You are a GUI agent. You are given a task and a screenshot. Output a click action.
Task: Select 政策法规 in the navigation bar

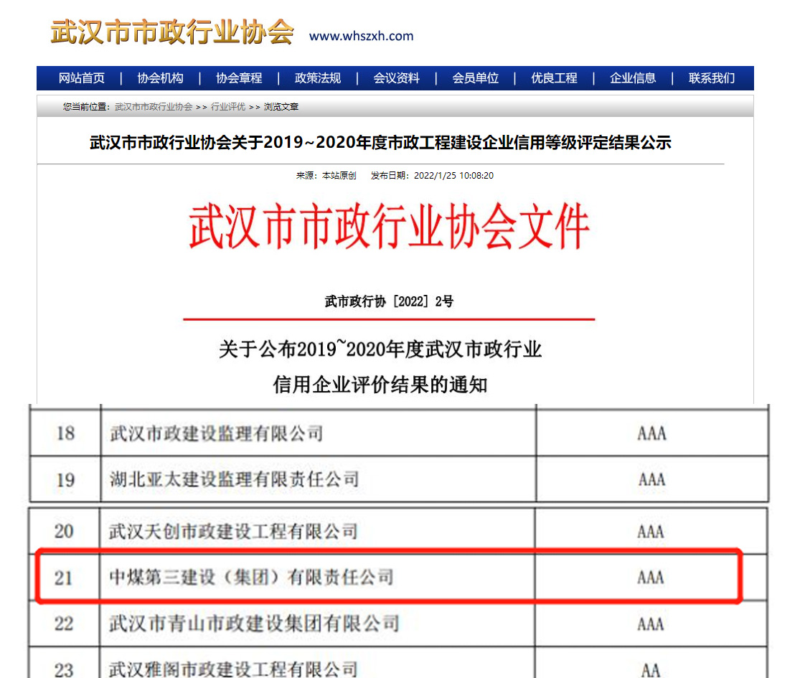pos(318,78)
